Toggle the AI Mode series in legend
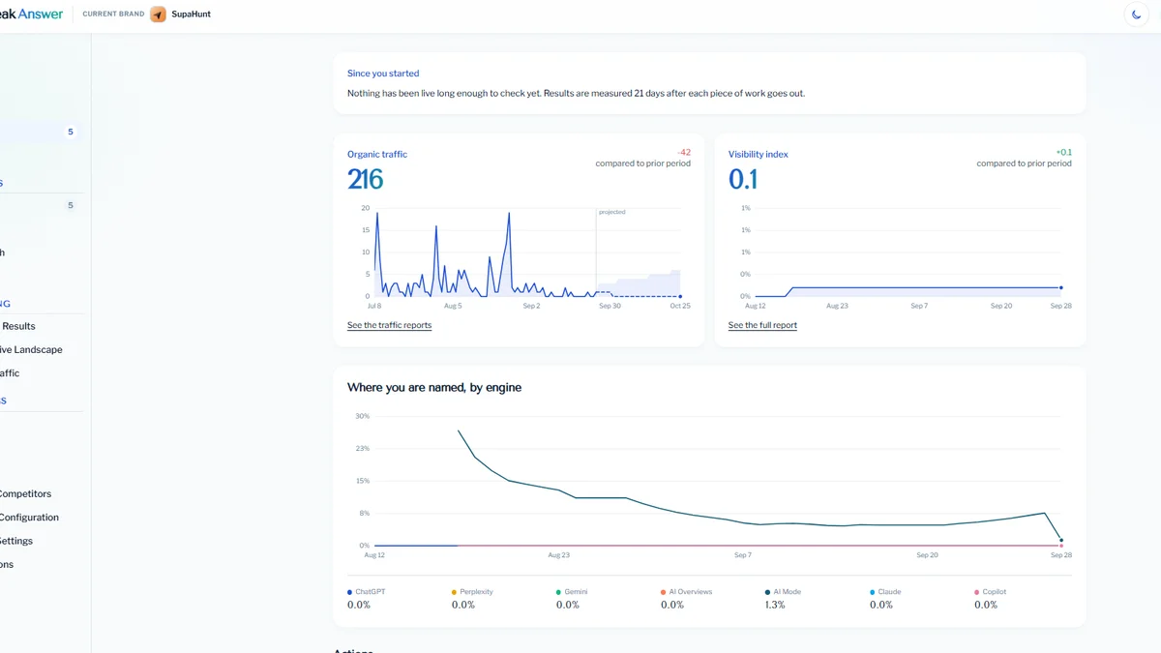Screen dimensions: 1161x653 click(x=782, y=592)
